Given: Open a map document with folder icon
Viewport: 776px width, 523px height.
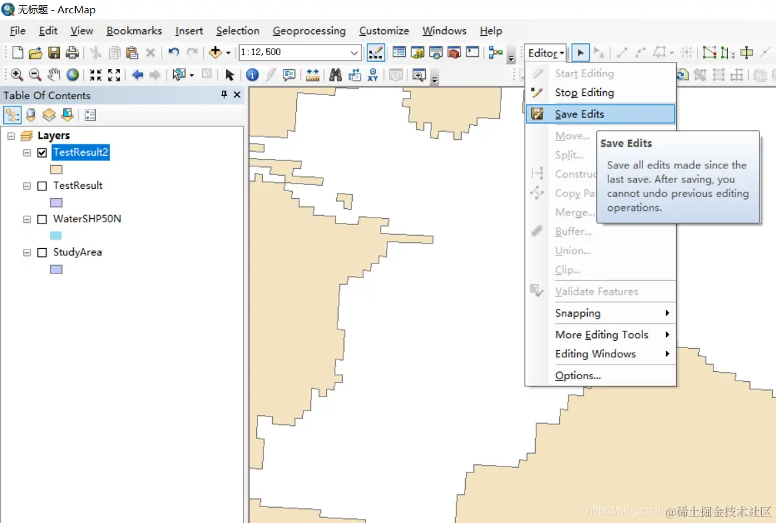Looking at the screenshot, I should click(36, 53).
